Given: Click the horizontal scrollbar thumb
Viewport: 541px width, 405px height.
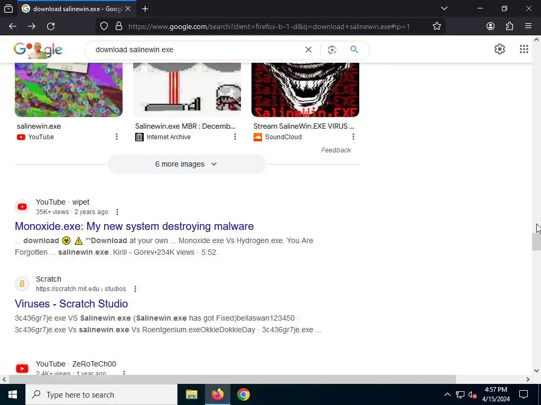Looking at the screenshot, I should (232, 379).
